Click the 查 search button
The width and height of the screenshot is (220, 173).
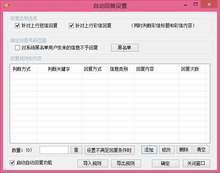76,150
